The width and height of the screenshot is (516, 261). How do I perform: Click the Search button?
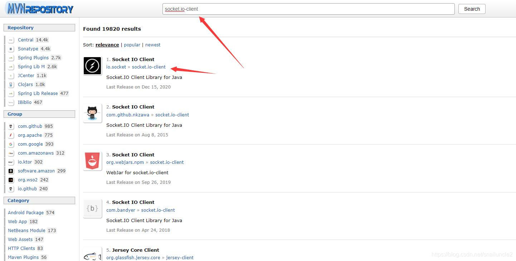click(x=472, y=9)
